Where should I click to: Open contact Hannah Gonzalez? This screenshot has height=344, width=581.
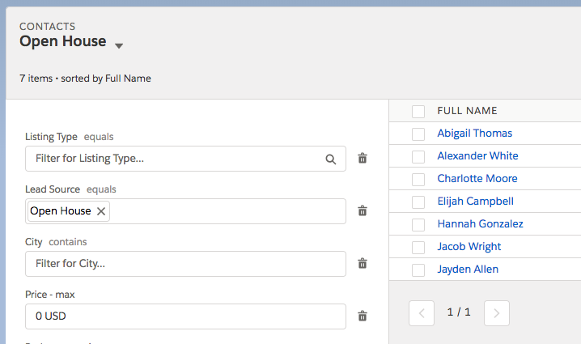coord(480,224)
